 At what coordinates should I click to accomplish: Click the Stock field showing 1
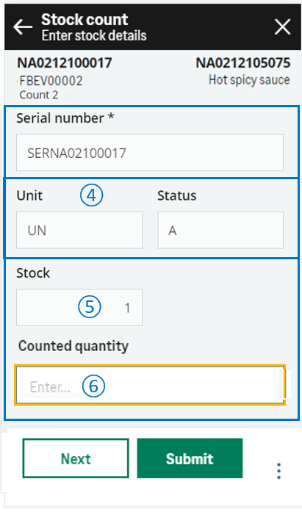tap(79, 307)
